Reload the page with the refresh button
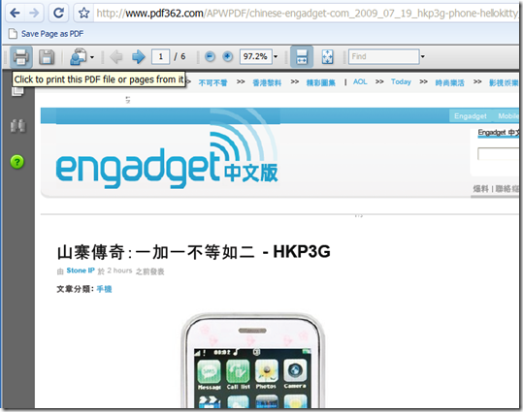The width and height of the screenshot is (523, 412). (x=58, y=13)
